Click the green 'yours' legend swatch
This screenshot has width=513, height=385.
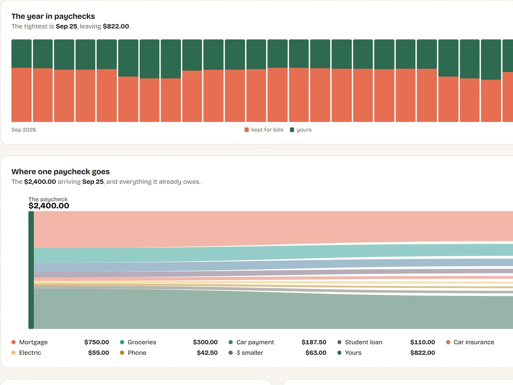tap(292, 130)
